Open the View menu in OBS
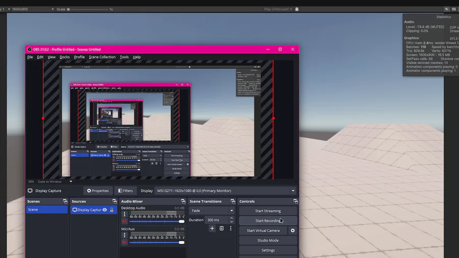The width and height of the screenshot is (459, 258). (x=52, y=57)
